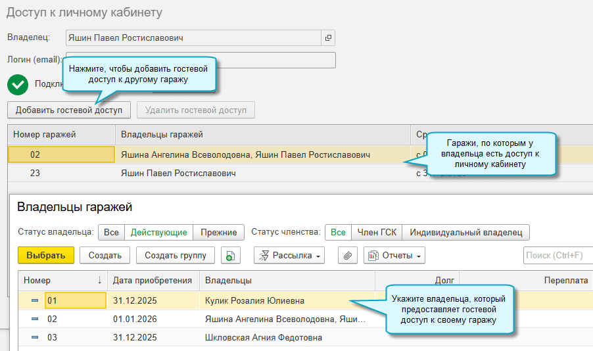Click the sort arrow in Номер column
593x351 pixels.
click(99, 280)
